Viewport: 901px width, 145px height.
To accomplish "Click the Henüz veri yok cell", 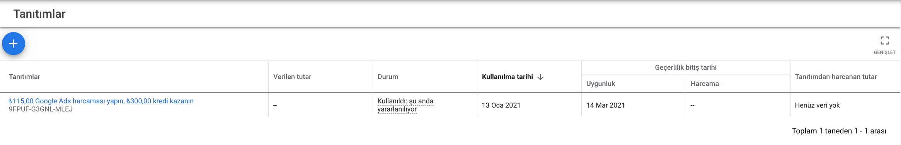I will (817, 105).
